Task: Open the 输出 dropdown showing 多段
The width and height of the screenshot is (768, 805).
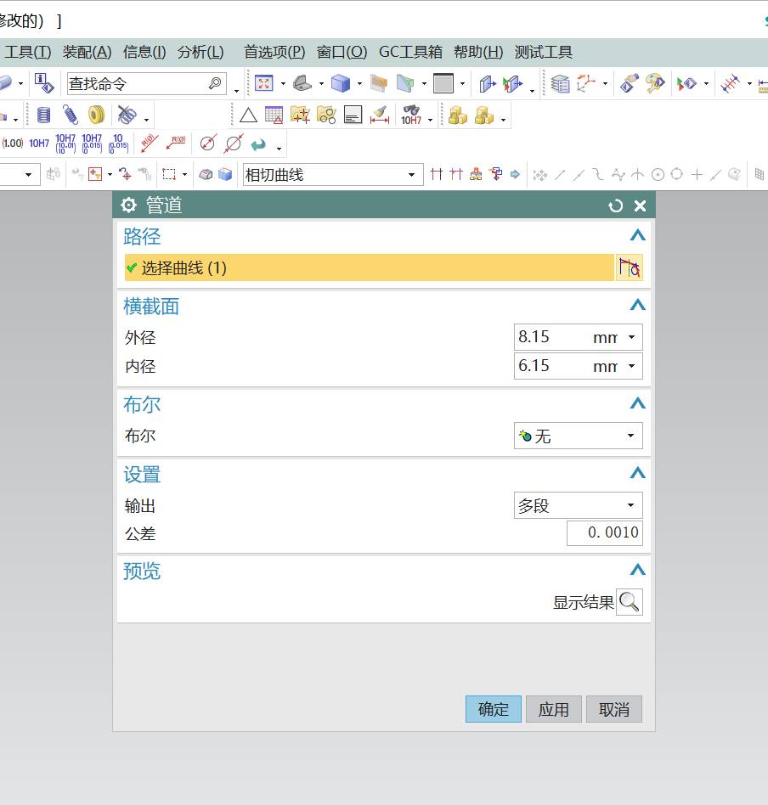Action: point(579,506)
